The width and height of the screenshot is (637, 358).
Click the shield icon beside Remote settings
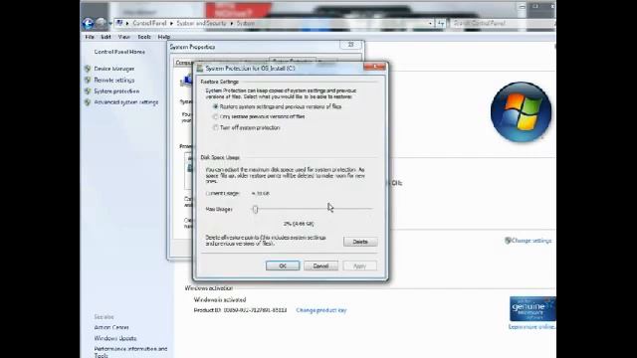pyautogui.click(x=88, y=80)
